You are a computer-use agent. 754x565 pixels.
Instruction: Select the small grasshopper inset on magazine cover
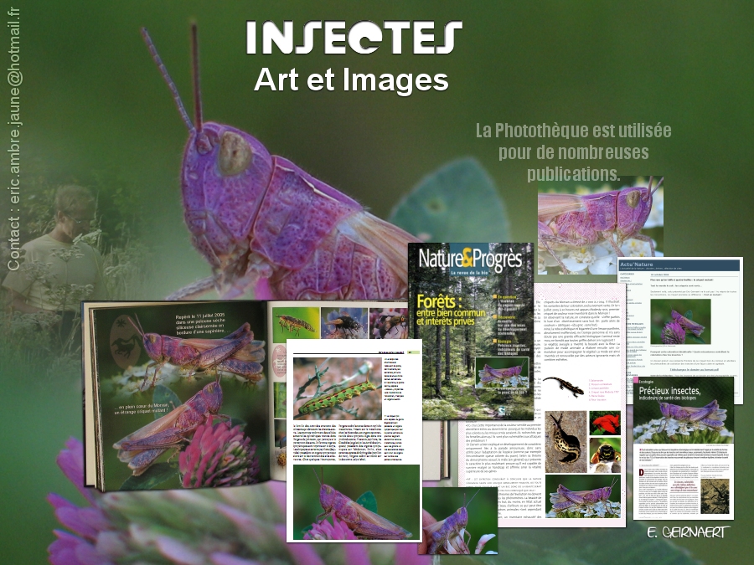(x=502, y=372)
